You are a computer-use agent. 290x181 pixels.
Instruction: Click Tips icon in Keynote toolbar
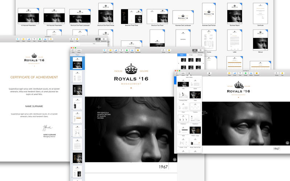(282, 73)
